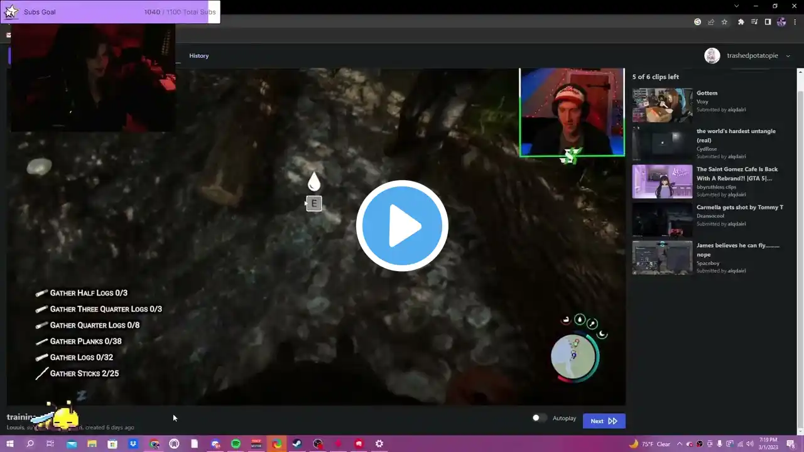This screenshot has width=804, height=452.
Task: Open Dropbox from the taskbar
Action: (133, 444)
